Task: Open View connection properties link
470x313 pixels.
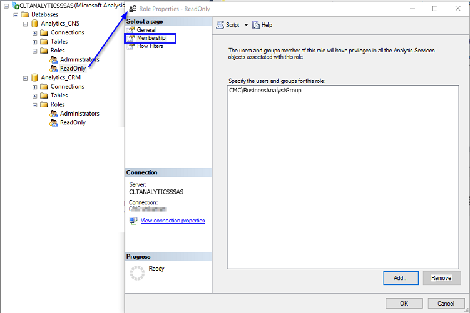Action: pos(173,221)
